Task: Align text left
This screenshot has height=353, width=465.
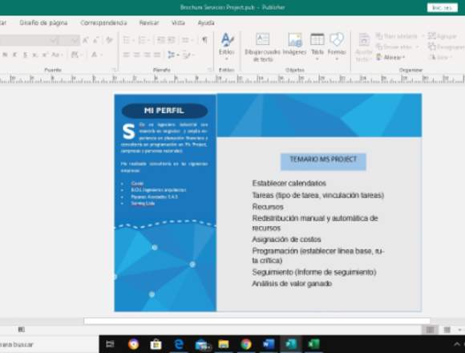Action: tap(127, 55)
